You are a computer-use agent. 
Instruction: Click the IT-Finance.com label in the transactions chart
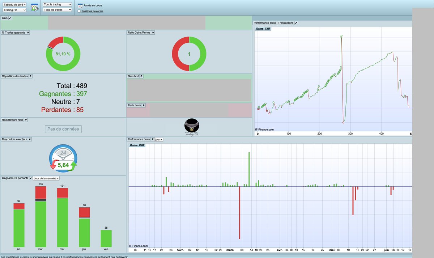pyautogui.click(x=264, y=129)
